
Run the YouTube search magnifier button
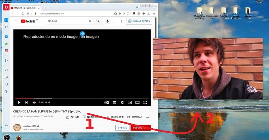(98, 21)
